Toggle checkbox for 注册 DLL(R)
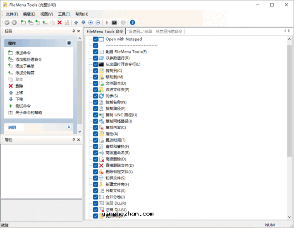 pos(96,204)
